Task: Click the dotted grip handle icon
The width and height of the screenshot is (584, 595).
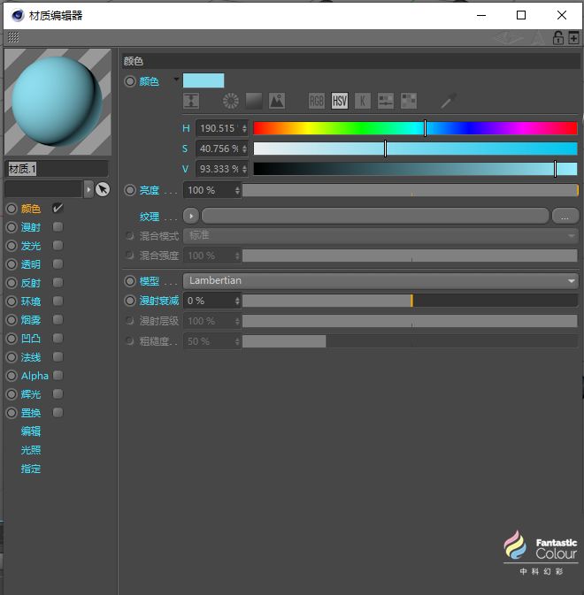Action: click(13, 37)
